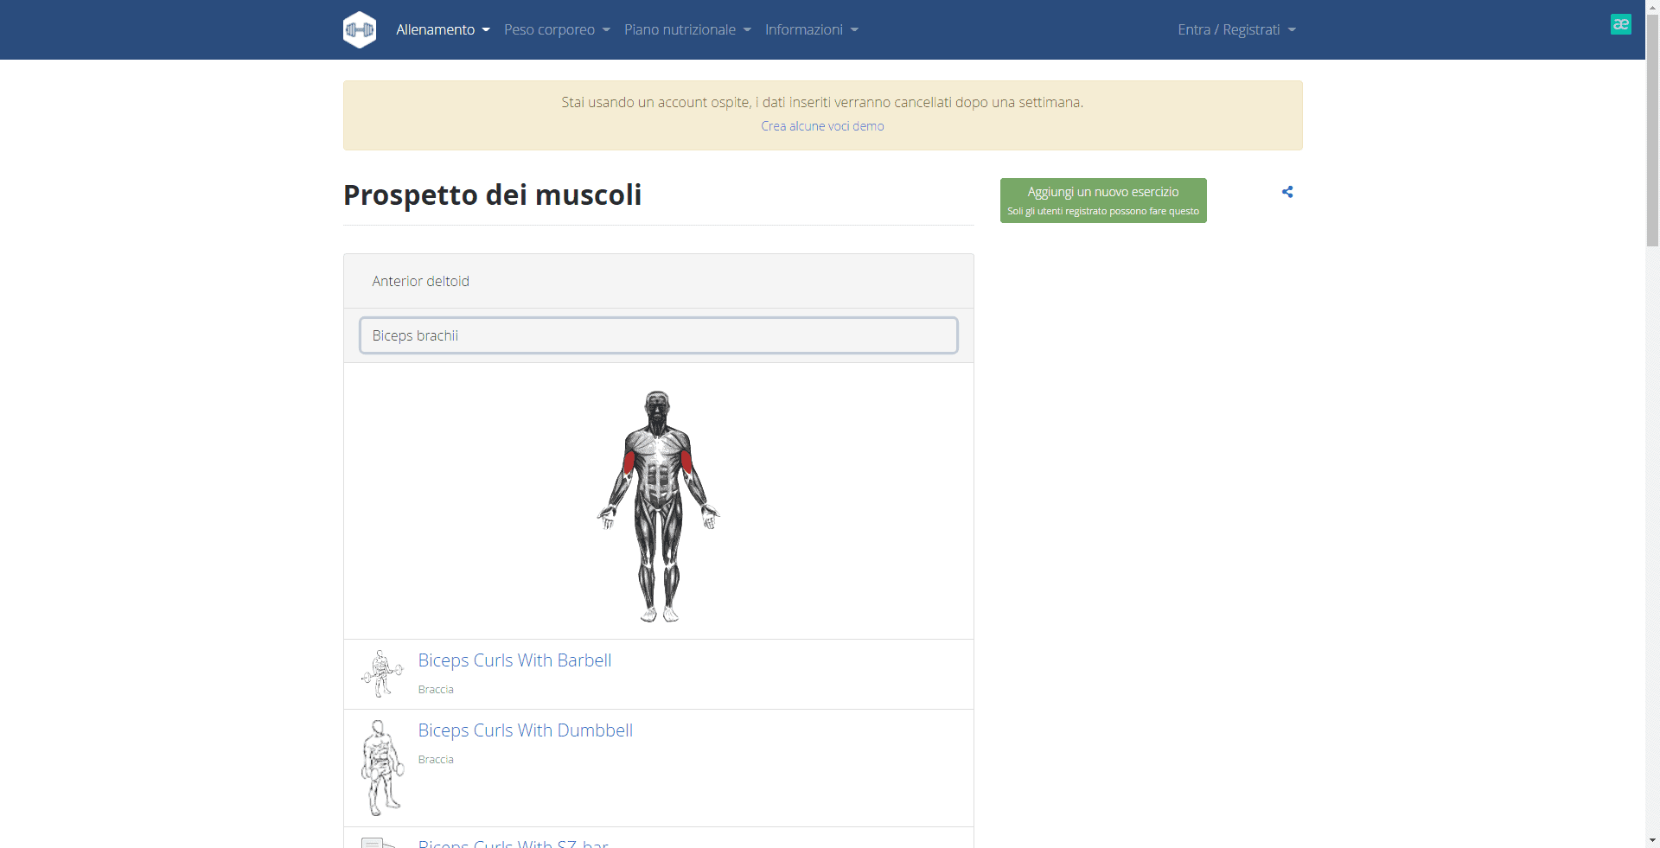
Task: Open the Peso corporeo dropdown
Action: pos(557,29)
